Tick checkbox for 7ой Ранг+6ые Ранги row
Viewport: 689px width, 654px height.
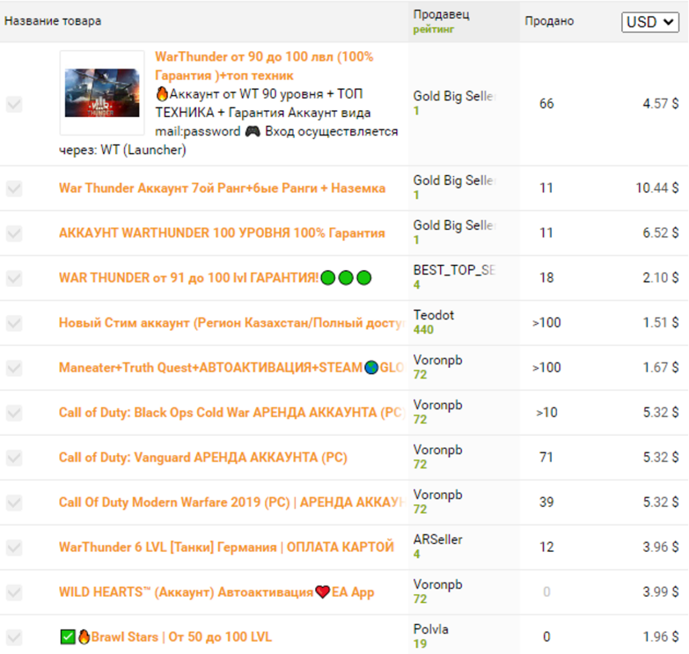pyautogui.click(x=14, y=188)
